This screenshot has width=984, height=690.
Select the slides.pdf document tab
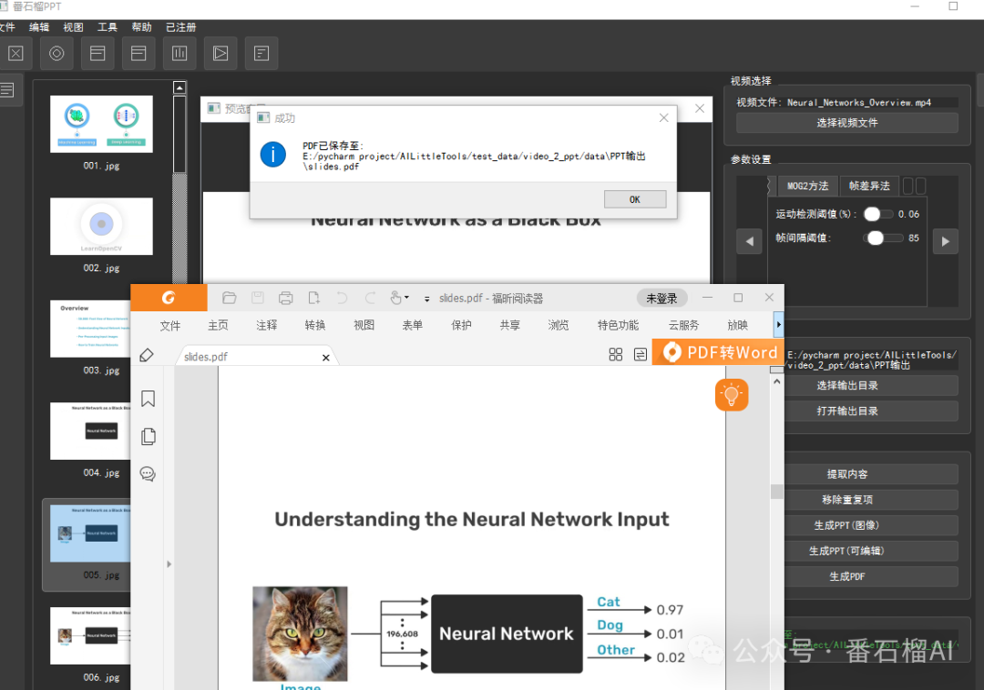tap(257, 357)
